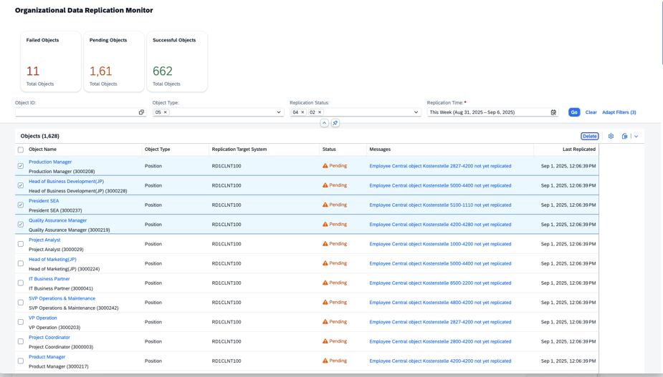The image size is (663, 377).
Task: Click the page vertical scrollbar
Action: (x=662, y=32)
